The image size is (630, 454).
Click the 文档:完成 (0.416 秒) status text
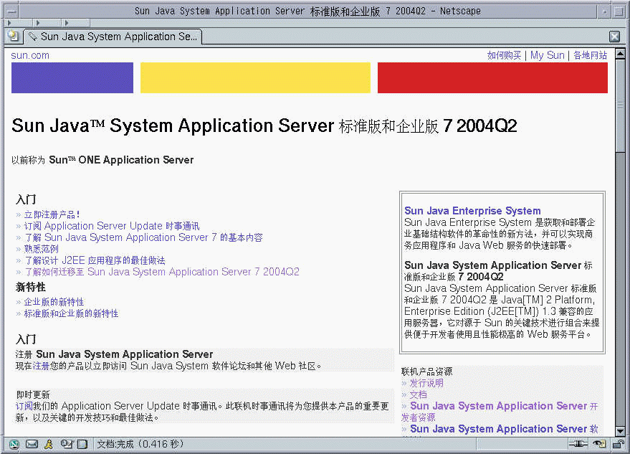140,444
